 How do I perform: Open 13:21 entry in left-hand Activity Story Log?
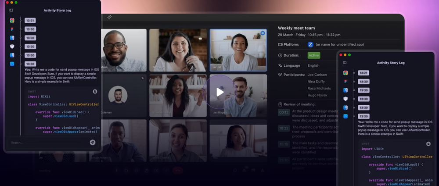30,21
